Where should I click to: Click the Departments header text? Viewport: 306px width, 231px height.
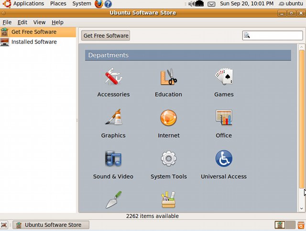coord(109,55)
